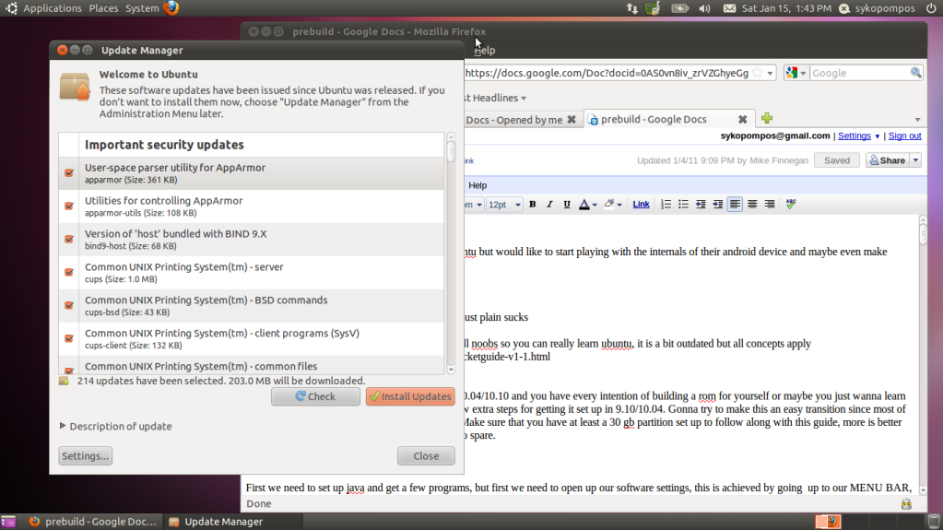The height and width of the screenshot is (530, 943).
Task: Click the Install Updates button
Action: (410, 396)
